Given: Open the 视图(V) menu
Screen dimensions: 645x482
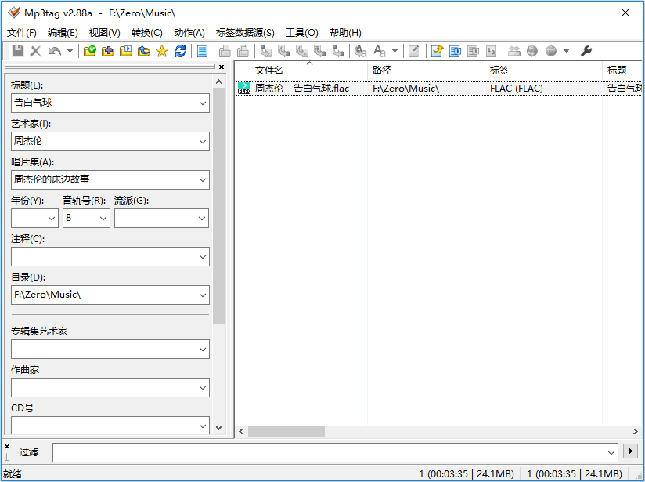Looking at the screenshot, I should click(104, 33).
